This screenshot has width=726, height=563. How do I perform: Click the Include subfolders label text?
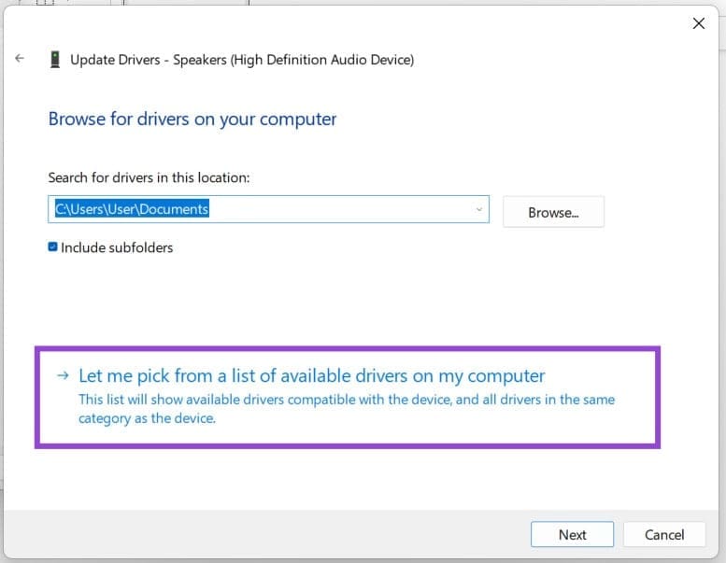click(x=117, y=247)
